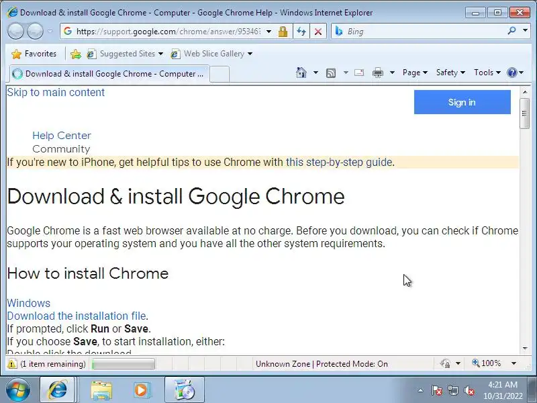Open the Safety menu
The width and height of the screenshot is (537, 403).
point(450,73)
